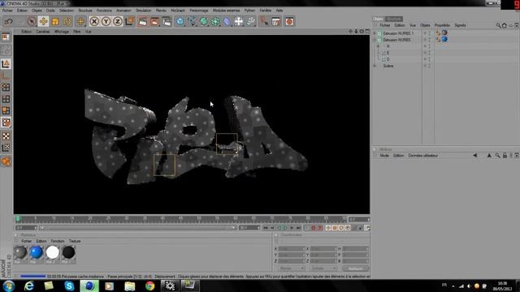The height and width of the screenshot is (292, 520).
Task: Open the viewport Affichage menu
Action: pos(62,32)
